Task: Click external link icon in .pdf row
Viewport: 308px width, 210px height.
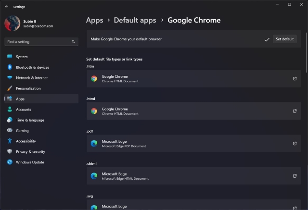Action: 295,143
